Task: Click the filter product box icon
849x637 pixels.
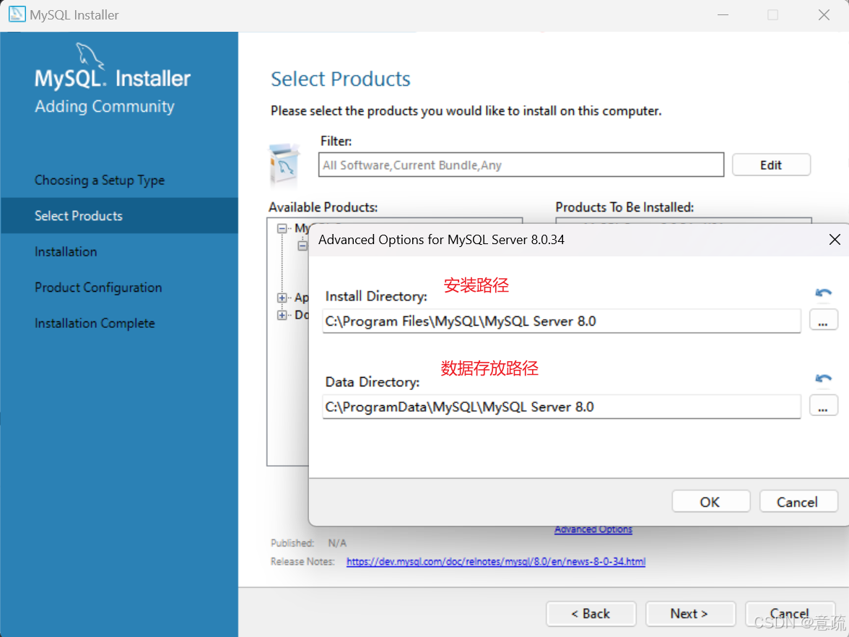Action: click(284, 165)
